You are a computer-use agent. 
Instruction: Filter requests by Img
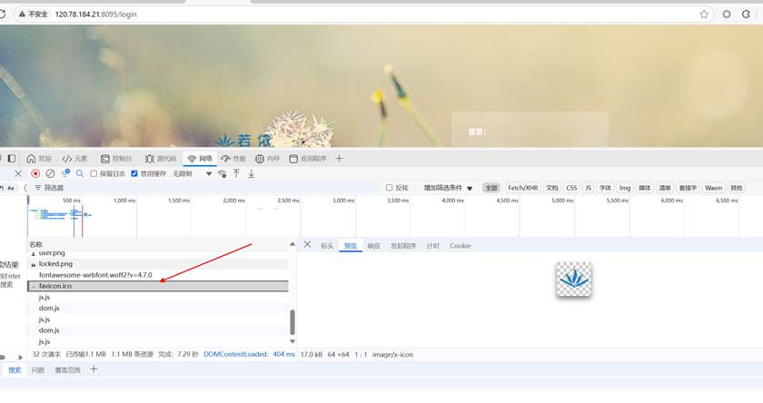(x=625, y=188)
